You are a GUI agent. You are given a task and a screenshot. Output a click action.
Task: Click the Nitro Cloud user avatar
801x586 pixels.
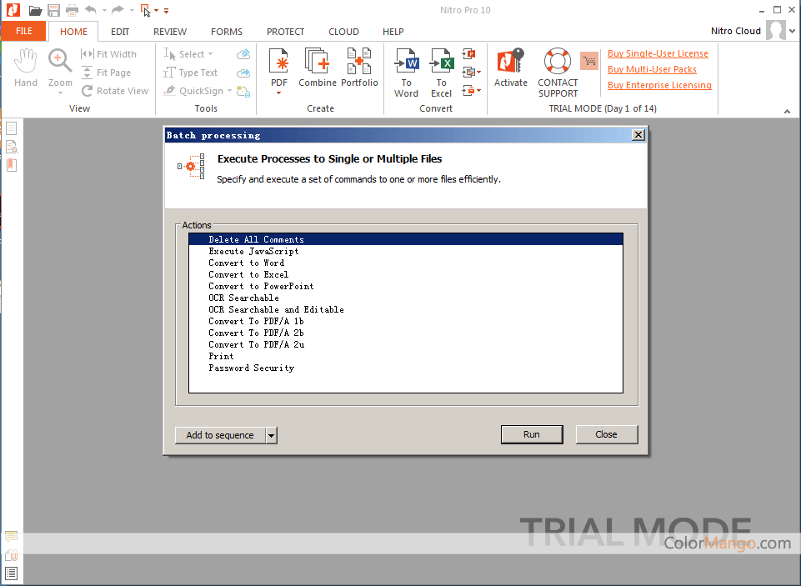pos(776,31)
